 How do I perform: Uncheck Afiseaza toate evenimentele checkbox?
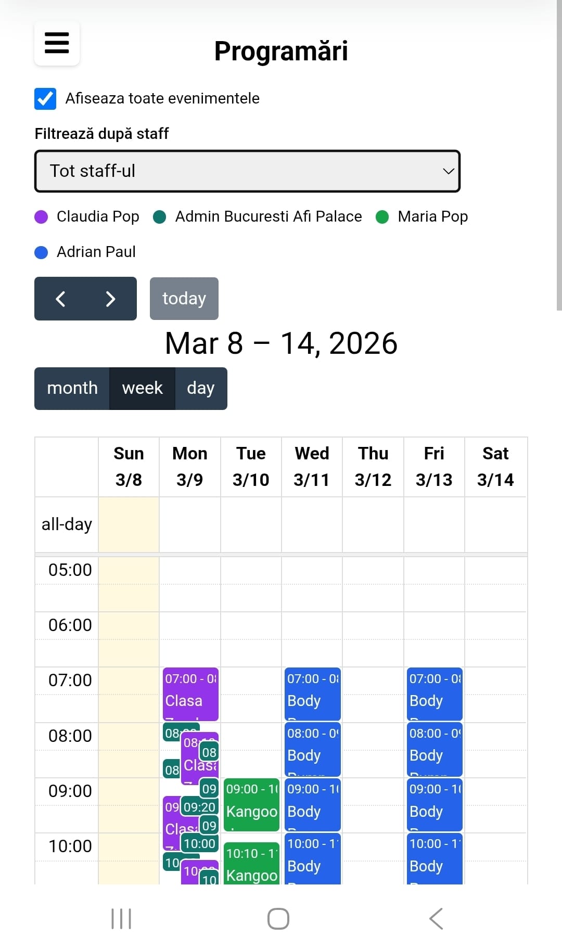coord(45,98)
